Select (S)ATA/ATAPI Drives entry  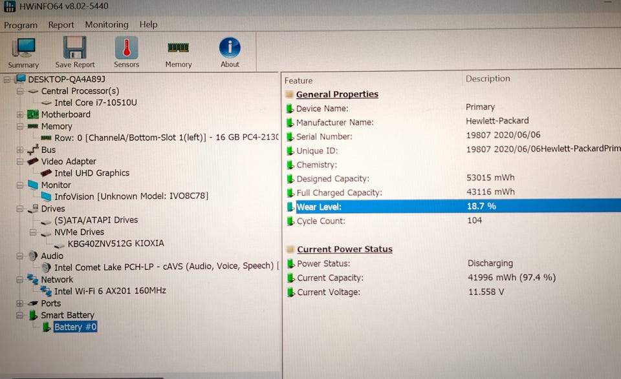coord(96,220)
